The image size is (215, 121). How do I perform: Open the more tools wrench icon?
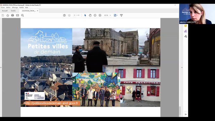185,36
